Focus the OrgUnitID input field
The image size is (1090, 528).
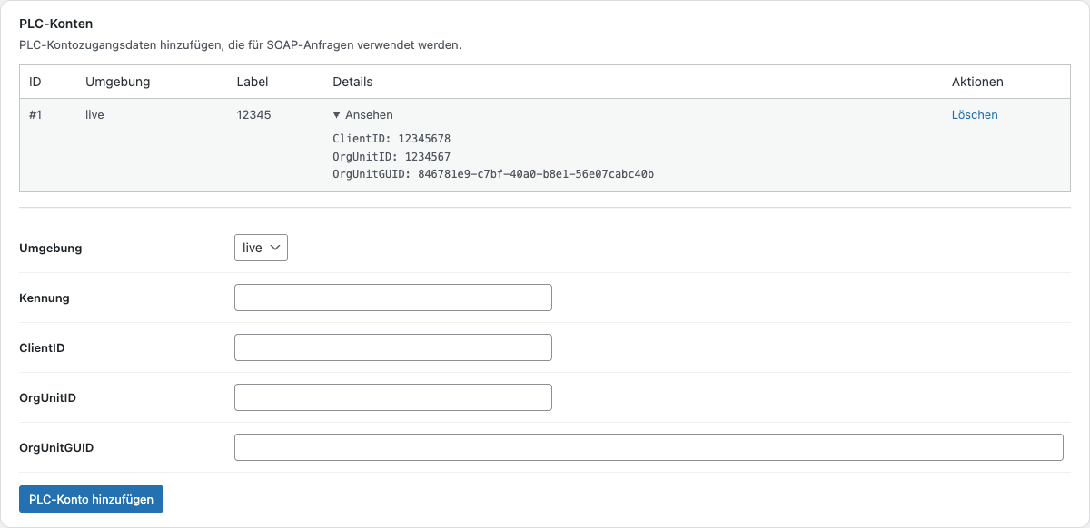tap(392, 396)
